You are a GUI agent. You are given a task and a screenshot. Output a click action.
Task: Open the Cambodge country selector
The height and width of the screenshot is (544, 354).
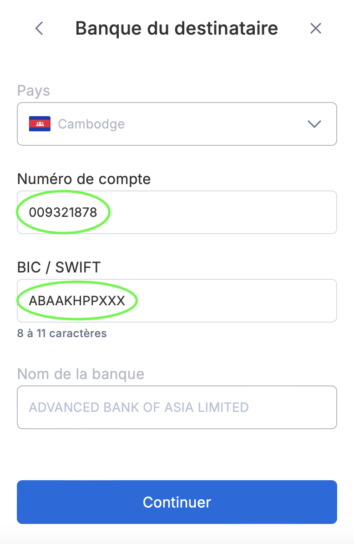tap(177, 124)
